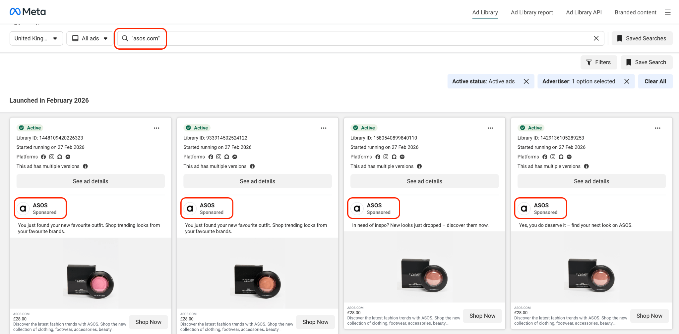Remove the Advertiser filter chip
The width and height of the screenshot is (679, 334).
627,81
